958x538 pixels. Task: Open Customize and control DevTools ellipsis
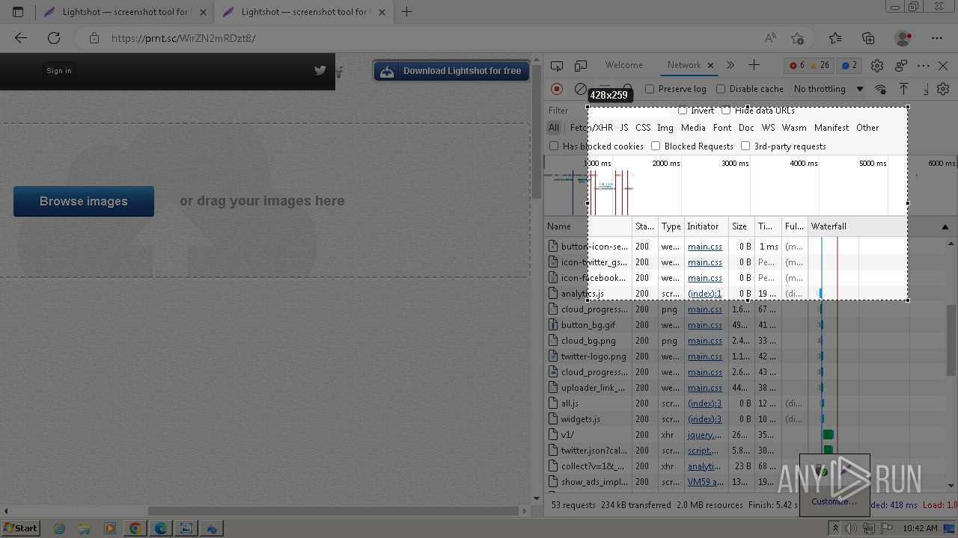[924, 66]
